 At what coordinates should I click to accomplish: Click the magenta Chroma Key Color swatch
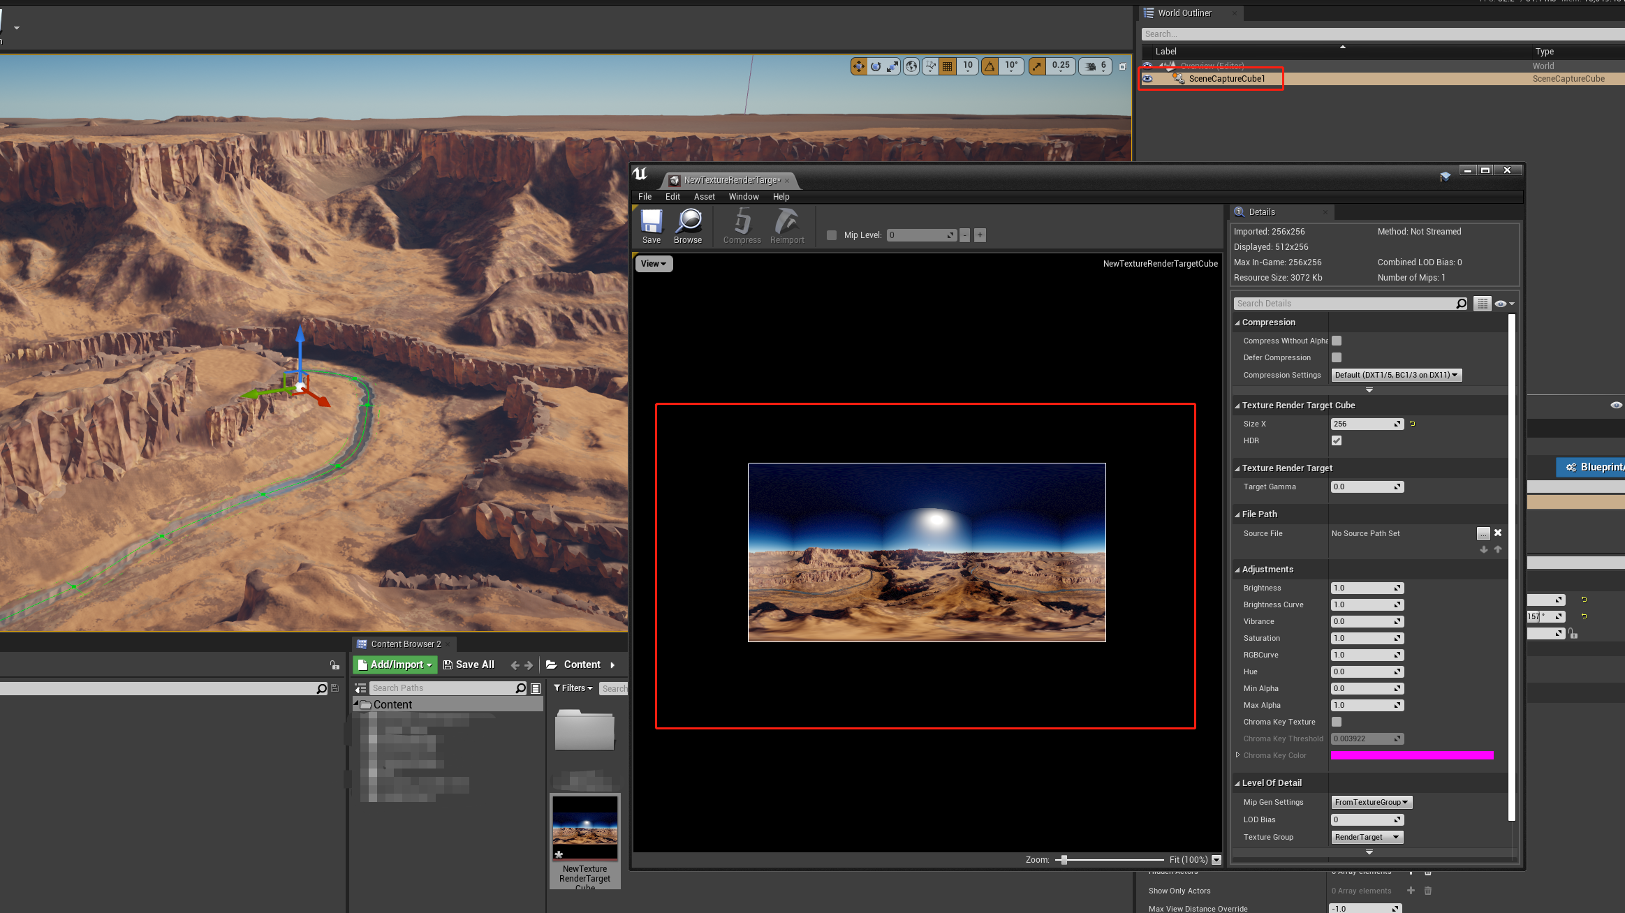[x=1411, y=755]
